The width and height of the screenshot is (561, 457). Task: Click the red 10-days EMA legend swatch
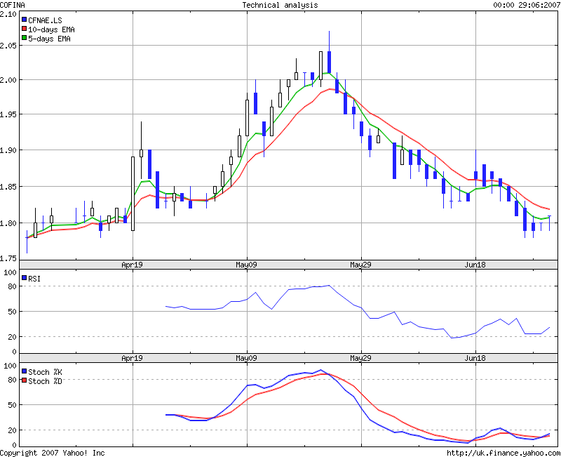(x=25, y=30)
